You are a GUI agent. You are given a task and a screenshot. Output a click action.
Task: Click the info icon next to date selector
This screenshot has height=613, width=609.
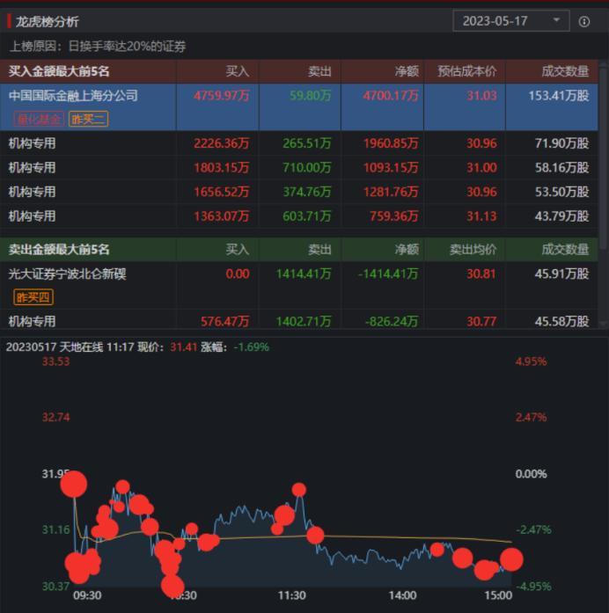584,21
